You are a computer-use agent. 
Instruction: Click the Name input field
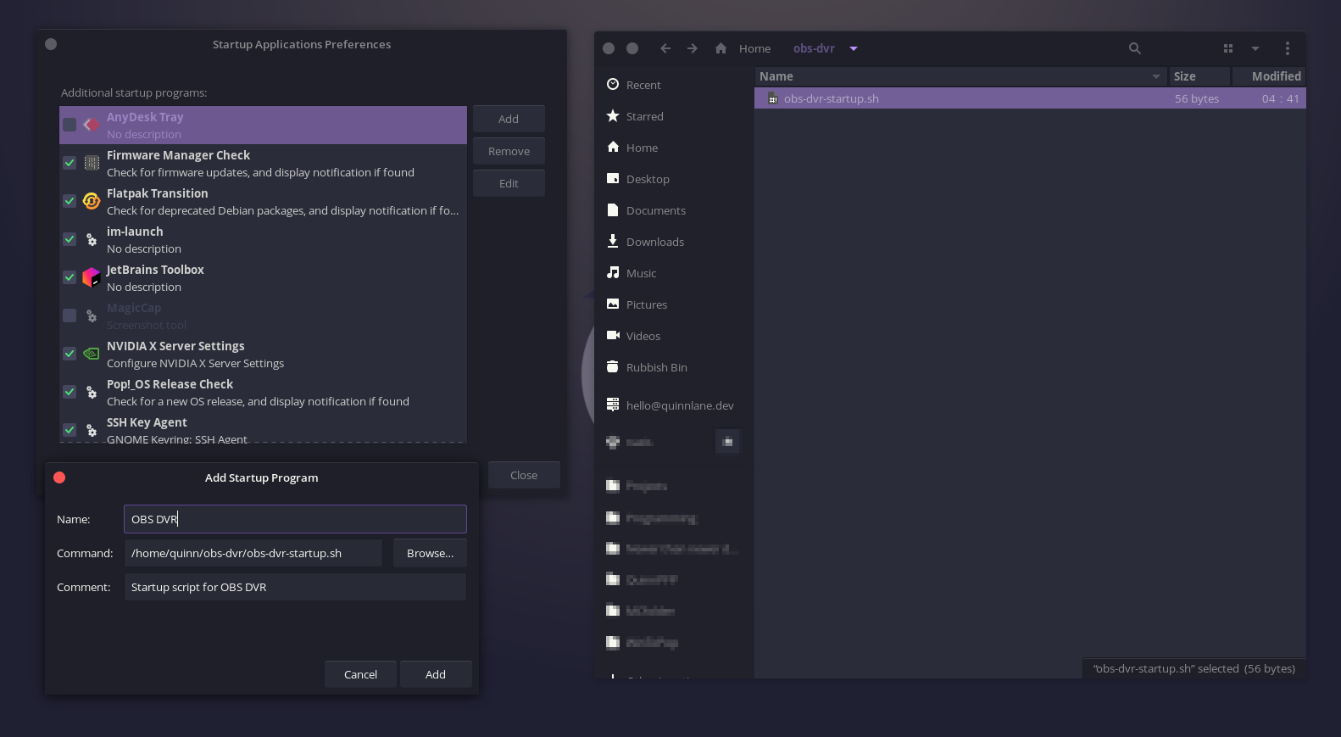[295, 519]
